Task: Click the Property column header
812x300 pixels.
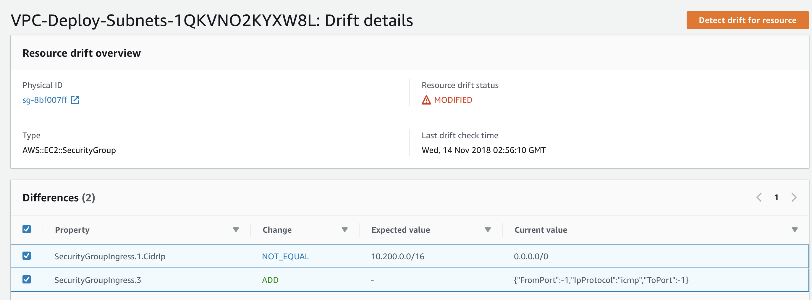Action: 72,230
